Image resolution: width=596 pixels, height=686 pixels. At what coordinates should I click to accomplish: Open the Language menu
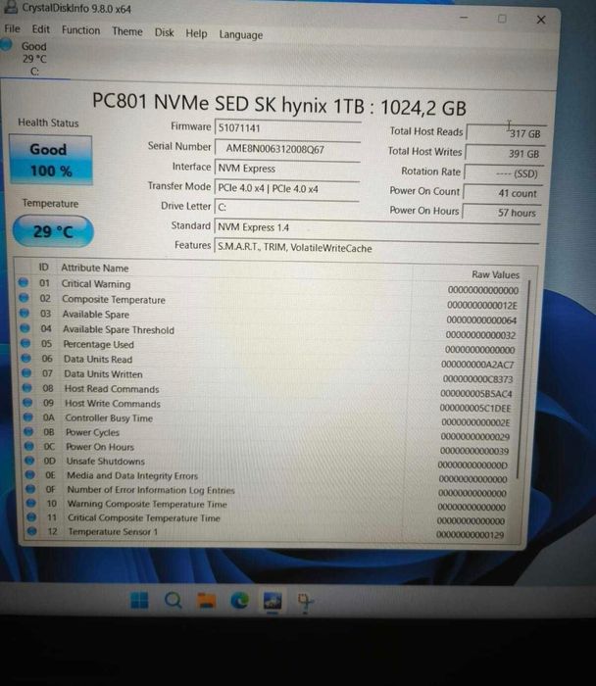click(x=241, y=34)
